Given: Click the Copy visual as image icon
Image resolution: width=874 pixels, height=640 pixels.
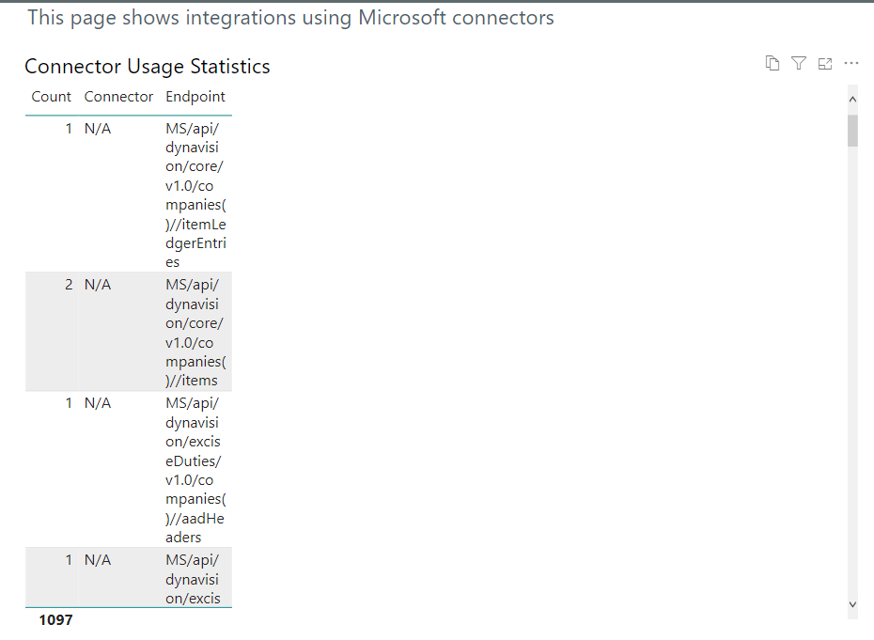Looking at the screenshot, I should tap(773, 63).
